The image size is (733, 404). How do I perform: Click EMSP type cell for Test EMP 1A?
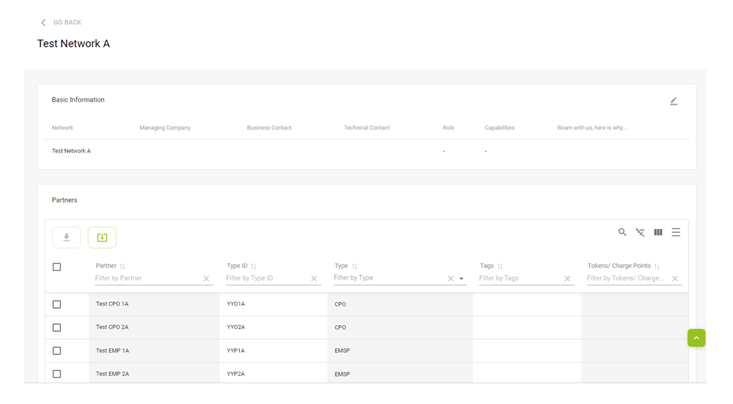pos(400,351)
